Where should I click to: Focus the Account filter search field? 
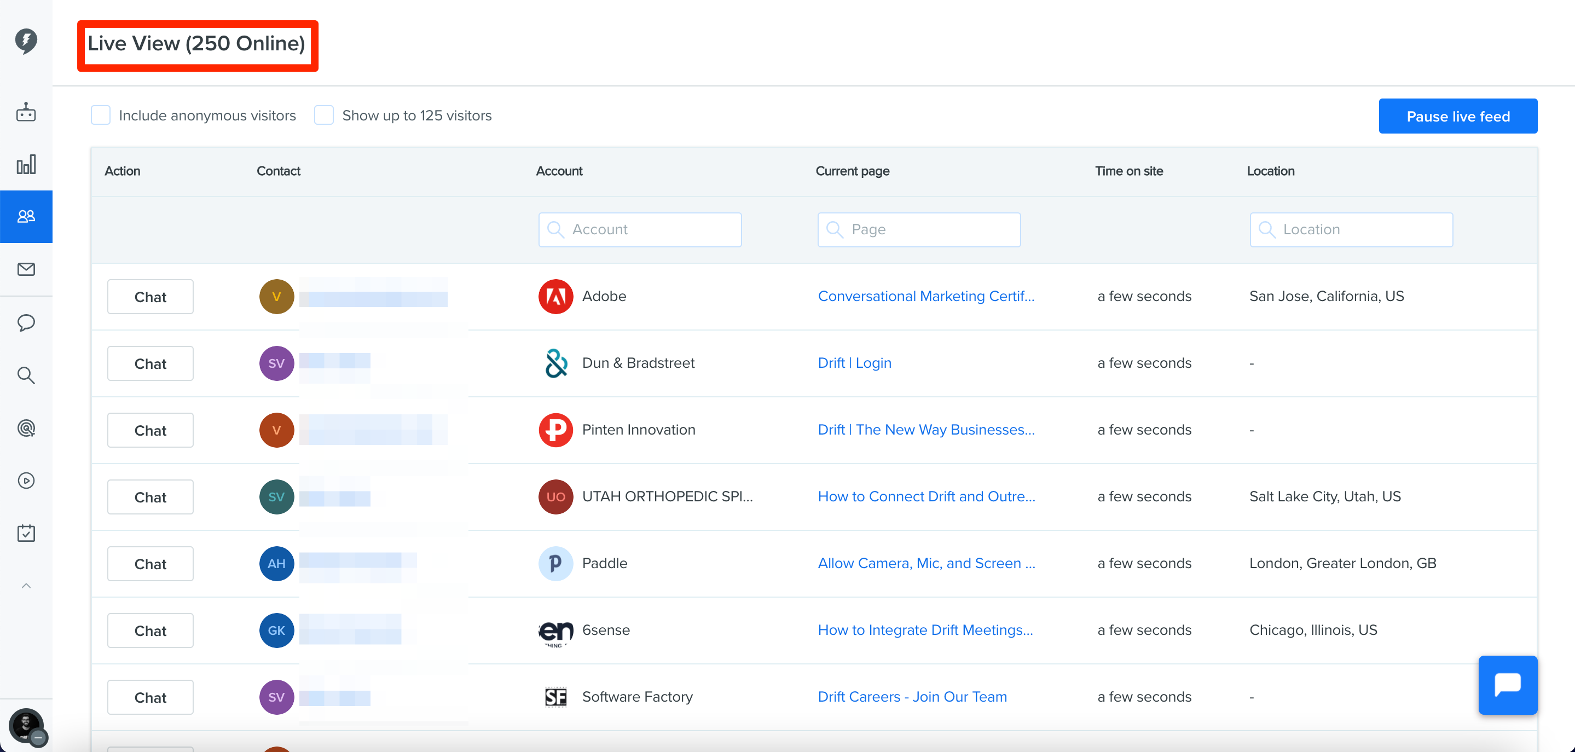click(x=640, y=230)
